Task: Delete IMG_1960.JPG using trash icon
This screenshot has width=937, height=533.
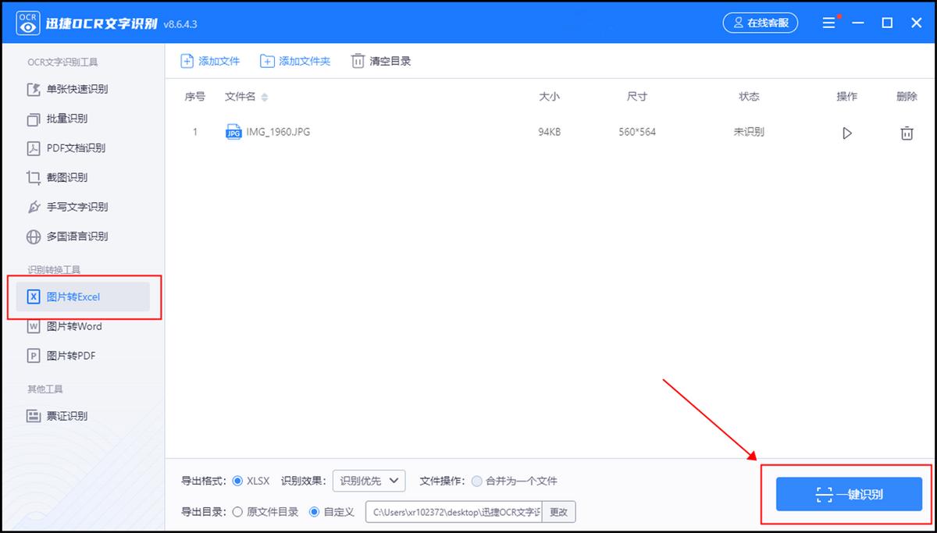Action: point(907,133)
